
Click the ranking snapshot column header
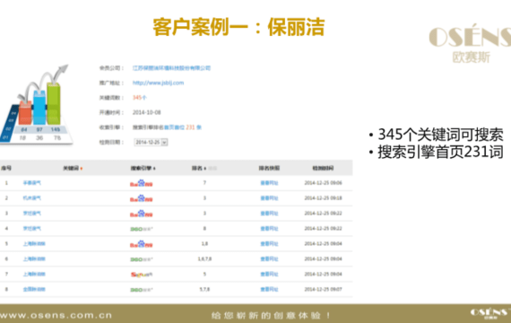point(269,168)
